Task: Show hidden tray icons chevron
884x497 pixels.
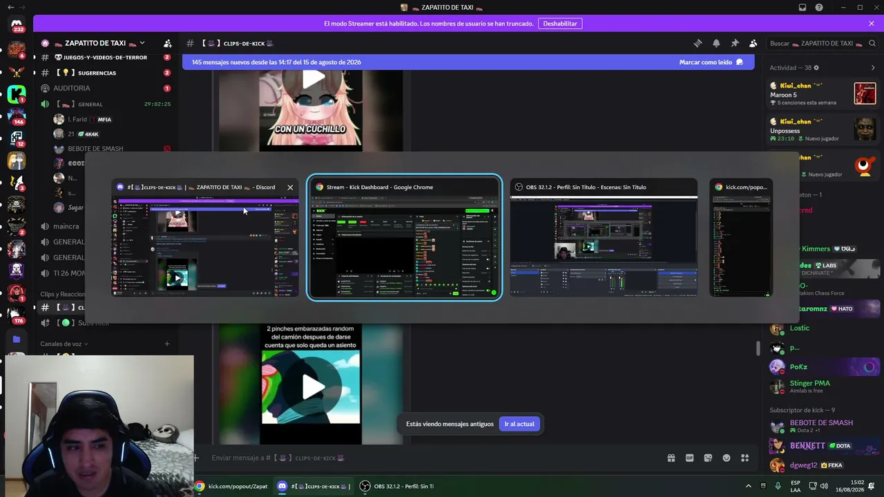Action: click(x=748, y=486)
